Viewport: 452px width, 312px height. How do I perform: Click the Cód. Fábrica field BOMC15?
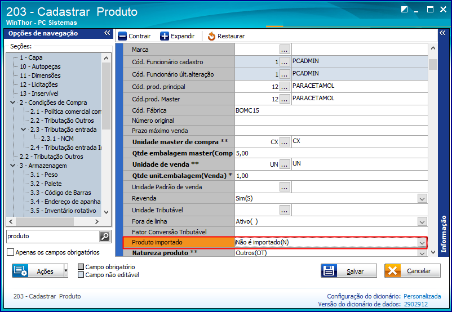tap(331, 110)
